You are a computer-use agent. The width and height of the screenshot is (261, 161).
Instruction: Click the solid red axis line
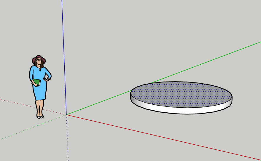[x=163, y=137]
